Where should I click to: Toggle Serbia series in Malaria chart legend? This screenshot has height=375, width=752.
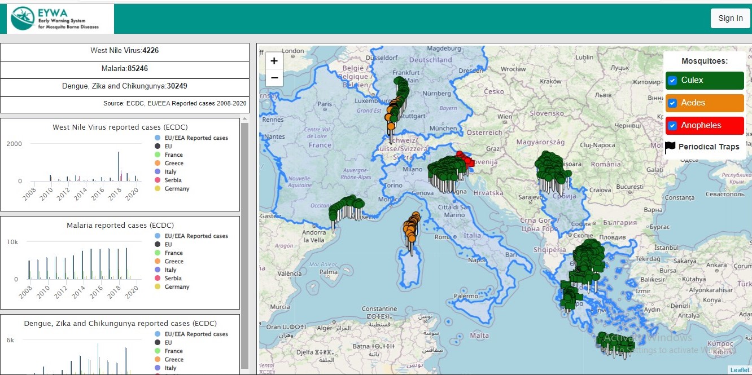point(168,278)
